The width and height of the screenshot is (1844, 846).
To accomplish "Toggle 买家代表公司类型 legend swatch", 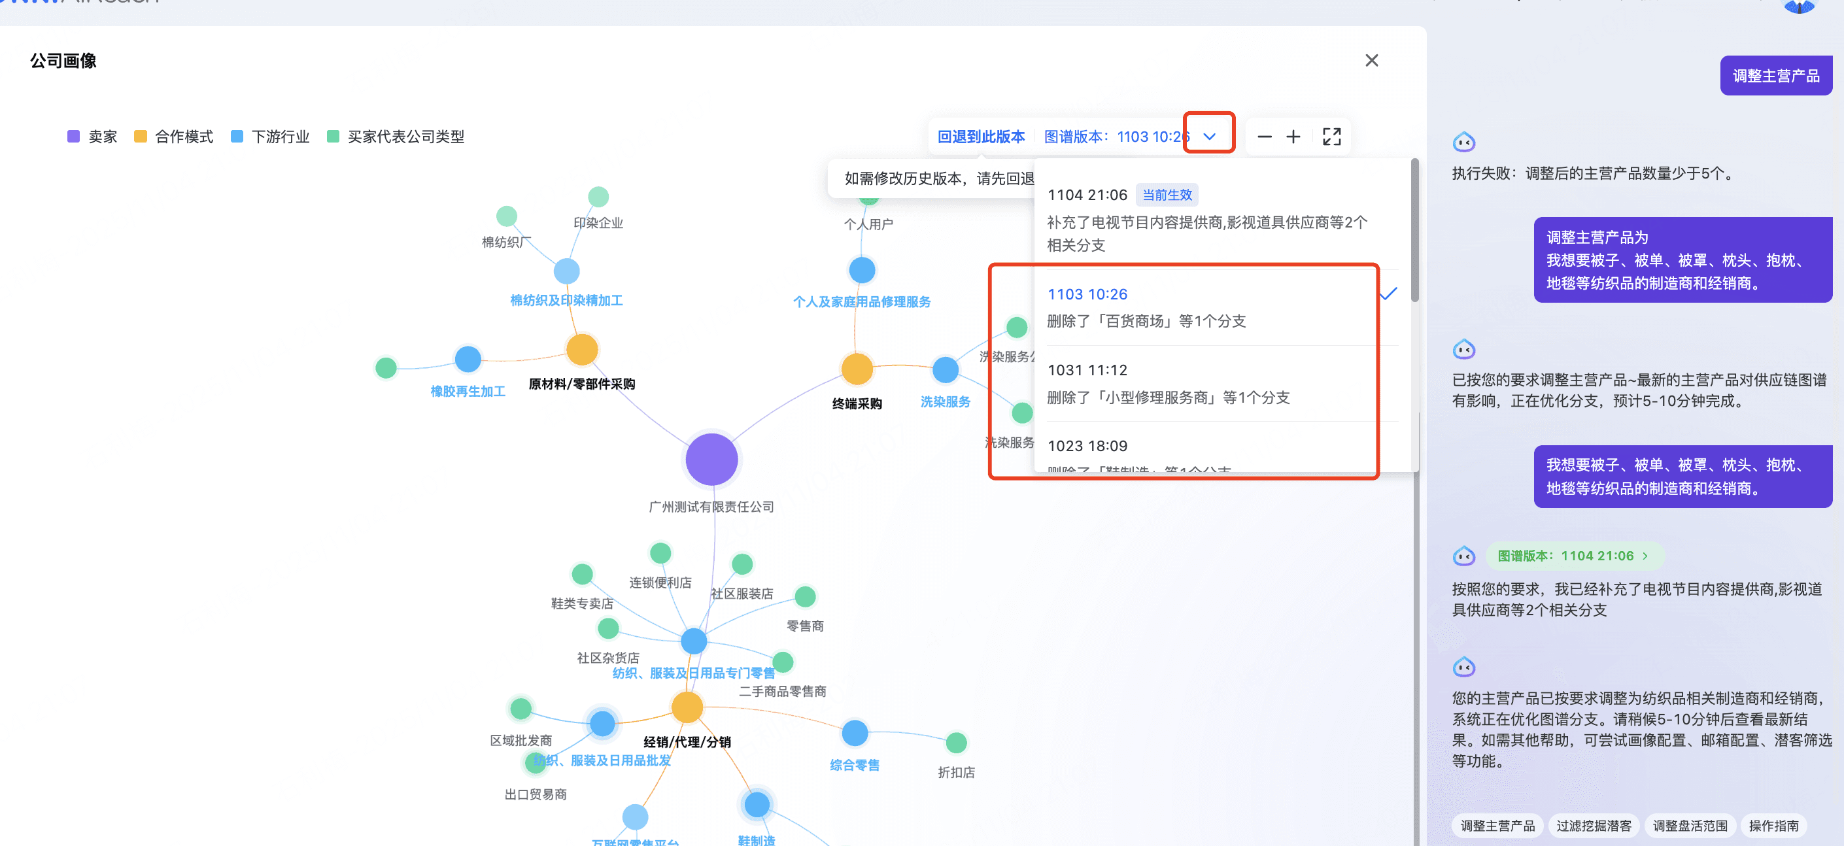I will pos(333,137).
